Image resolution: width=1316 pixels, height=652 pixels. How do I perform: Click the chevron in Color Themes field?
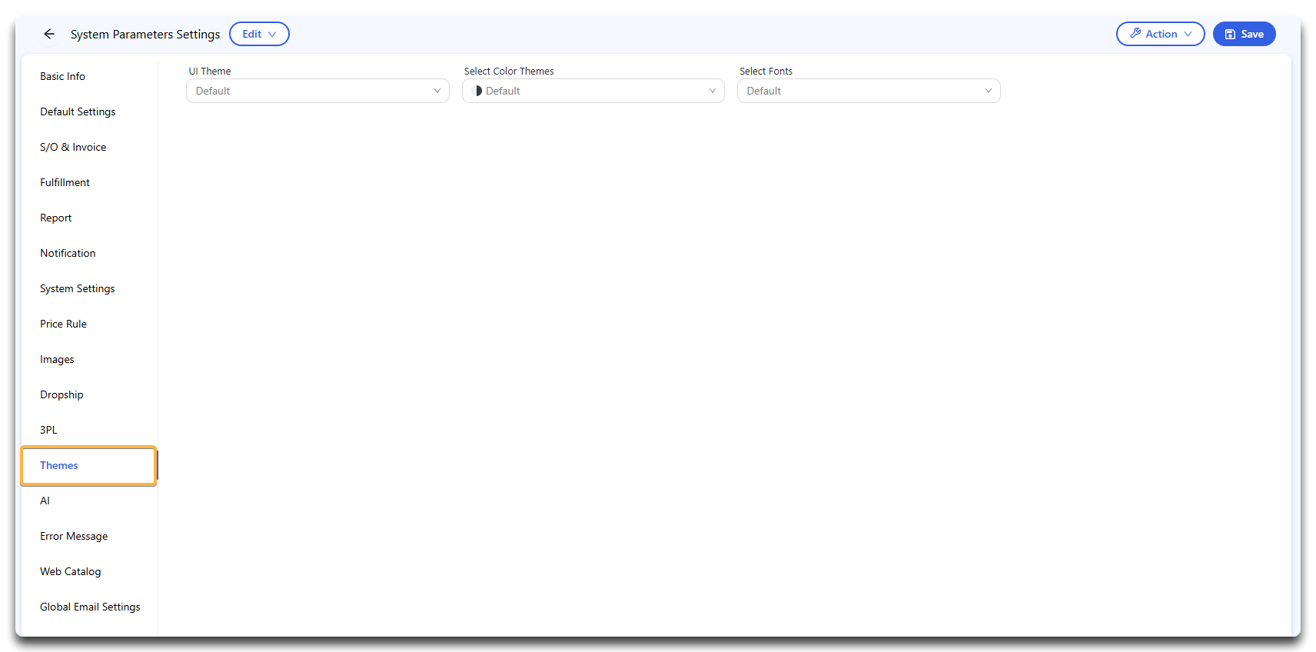[x=712, y=91]
